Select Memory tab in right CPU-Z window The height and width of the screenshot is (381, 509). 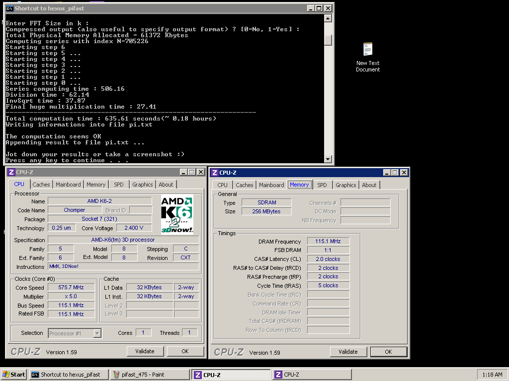[299, 185]
